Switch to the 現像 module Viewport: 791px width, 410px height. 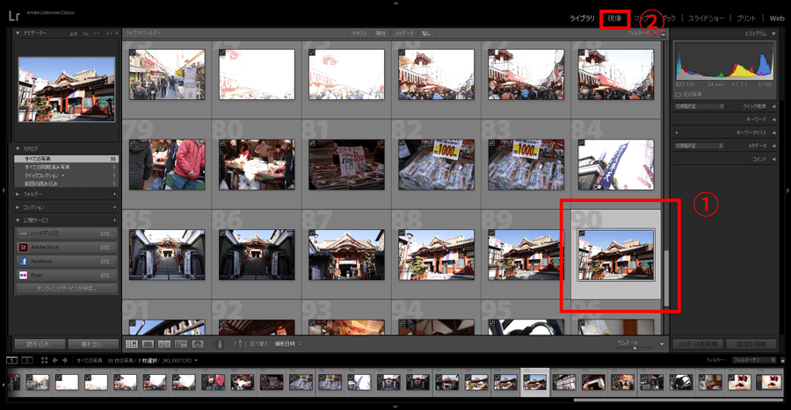tap(614, 18)
